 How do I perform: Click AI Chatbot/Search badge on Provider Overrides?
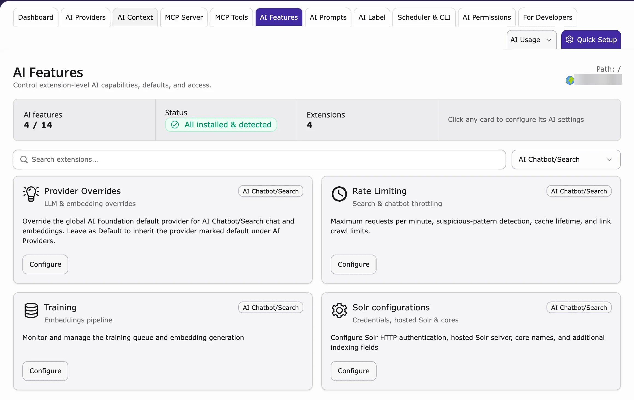pyautogui.click(x=271, y=191)
